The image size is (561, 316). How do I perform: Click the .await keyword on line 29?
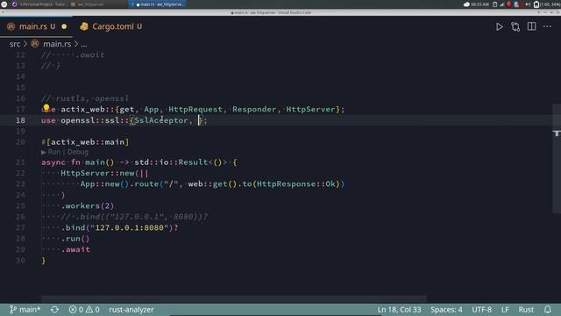pos(75,249)
